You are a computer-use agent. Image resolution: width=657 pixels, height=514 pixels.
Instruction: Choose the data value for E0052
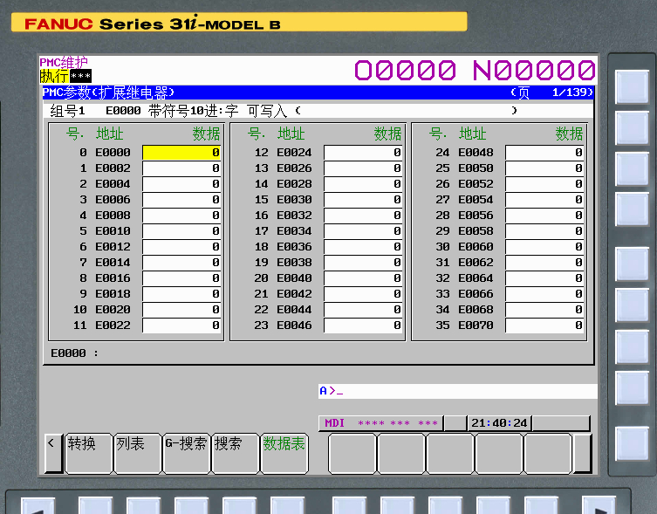point(544,184)
